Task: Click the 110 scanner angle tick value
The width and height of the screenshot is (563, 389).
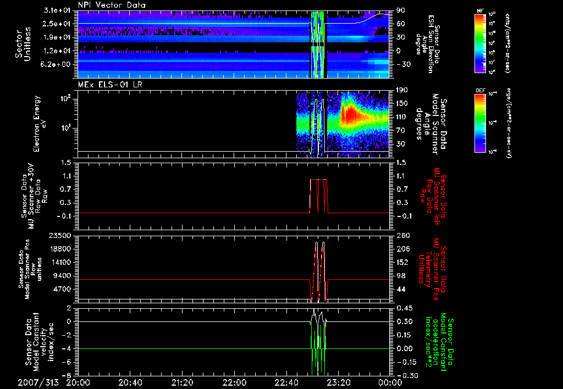Action: coord(402,117)
